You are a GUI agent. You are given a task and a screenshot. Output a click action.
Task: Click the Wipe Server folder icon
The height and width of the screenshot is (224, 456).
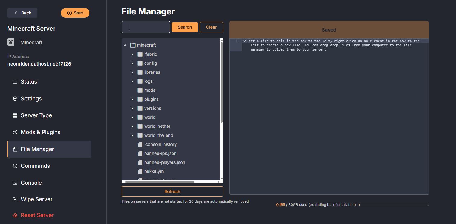(x=15, y=199)
